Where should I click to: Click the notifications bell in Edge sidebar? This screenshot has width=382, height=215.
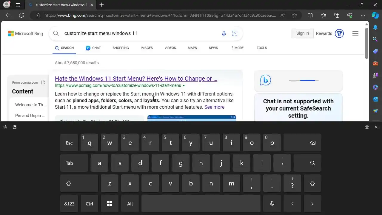[375, 27]
